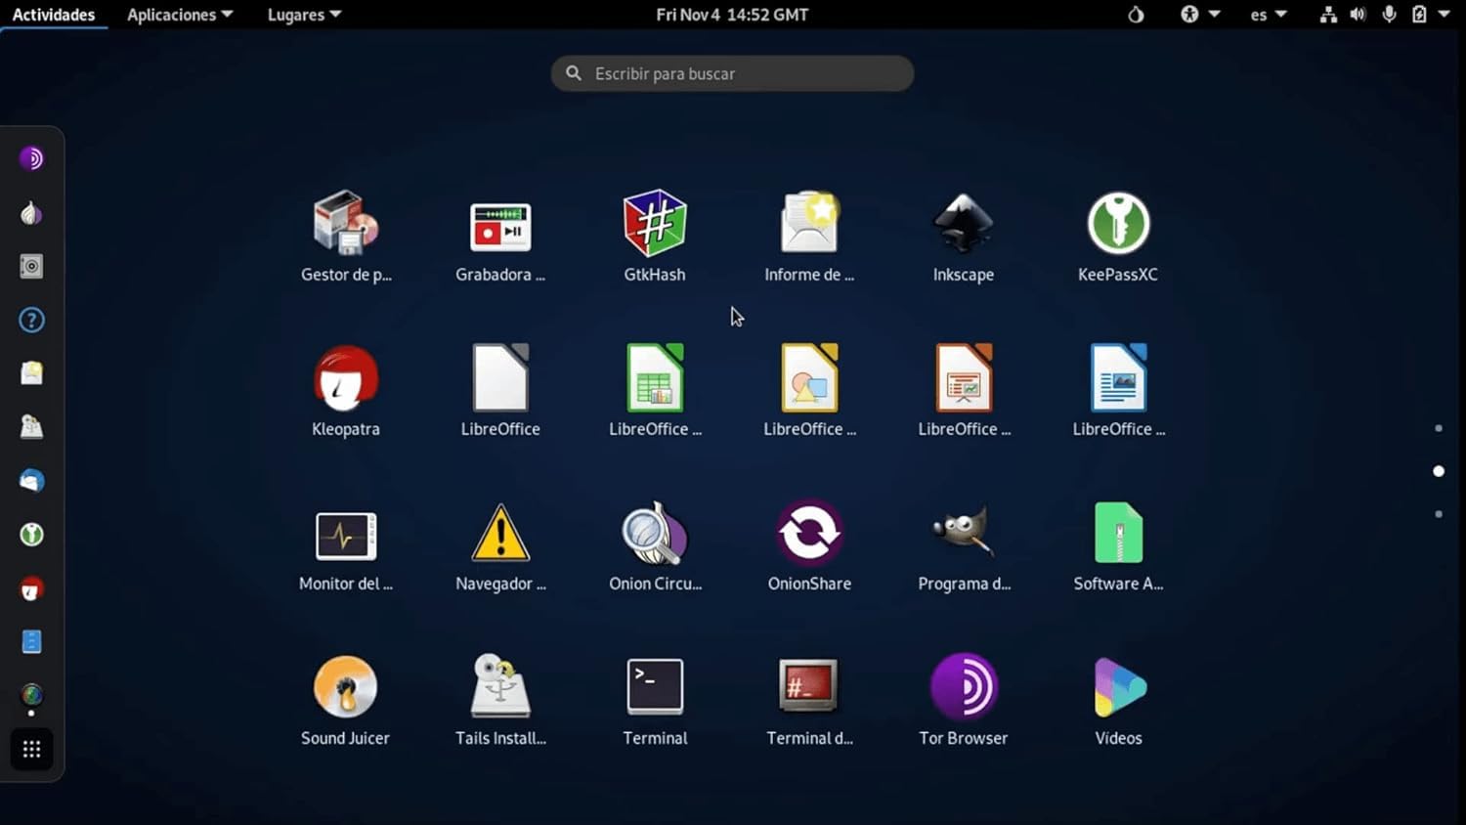Expand the Lugares menu
The width and height of the screenshot is (1466, 825).
(304, 15)
